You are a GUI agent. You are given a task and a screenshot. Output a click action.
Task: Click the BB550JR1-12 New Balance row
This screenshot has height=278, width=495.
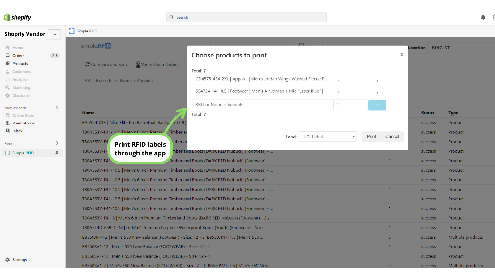[x=288, y=237]
